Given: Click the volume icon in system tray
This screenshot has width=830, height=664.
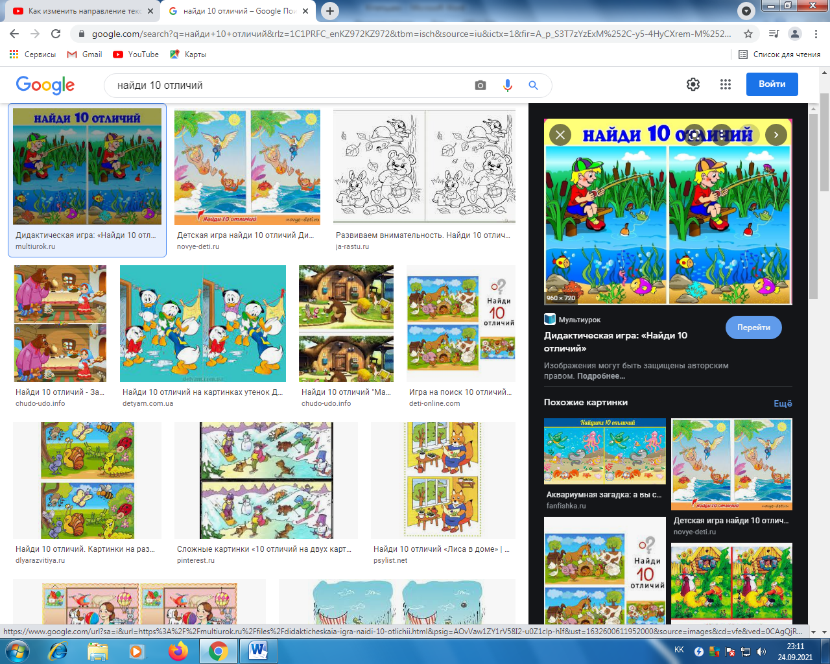Looking at the screenshot, I should (761, 651).
